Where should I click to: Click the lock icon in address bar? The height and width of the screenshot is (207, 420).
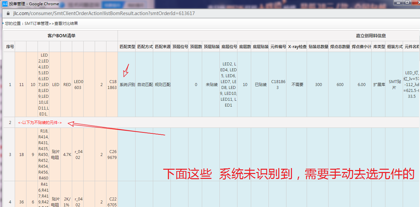pyautogui.click(x=8, y=13)
